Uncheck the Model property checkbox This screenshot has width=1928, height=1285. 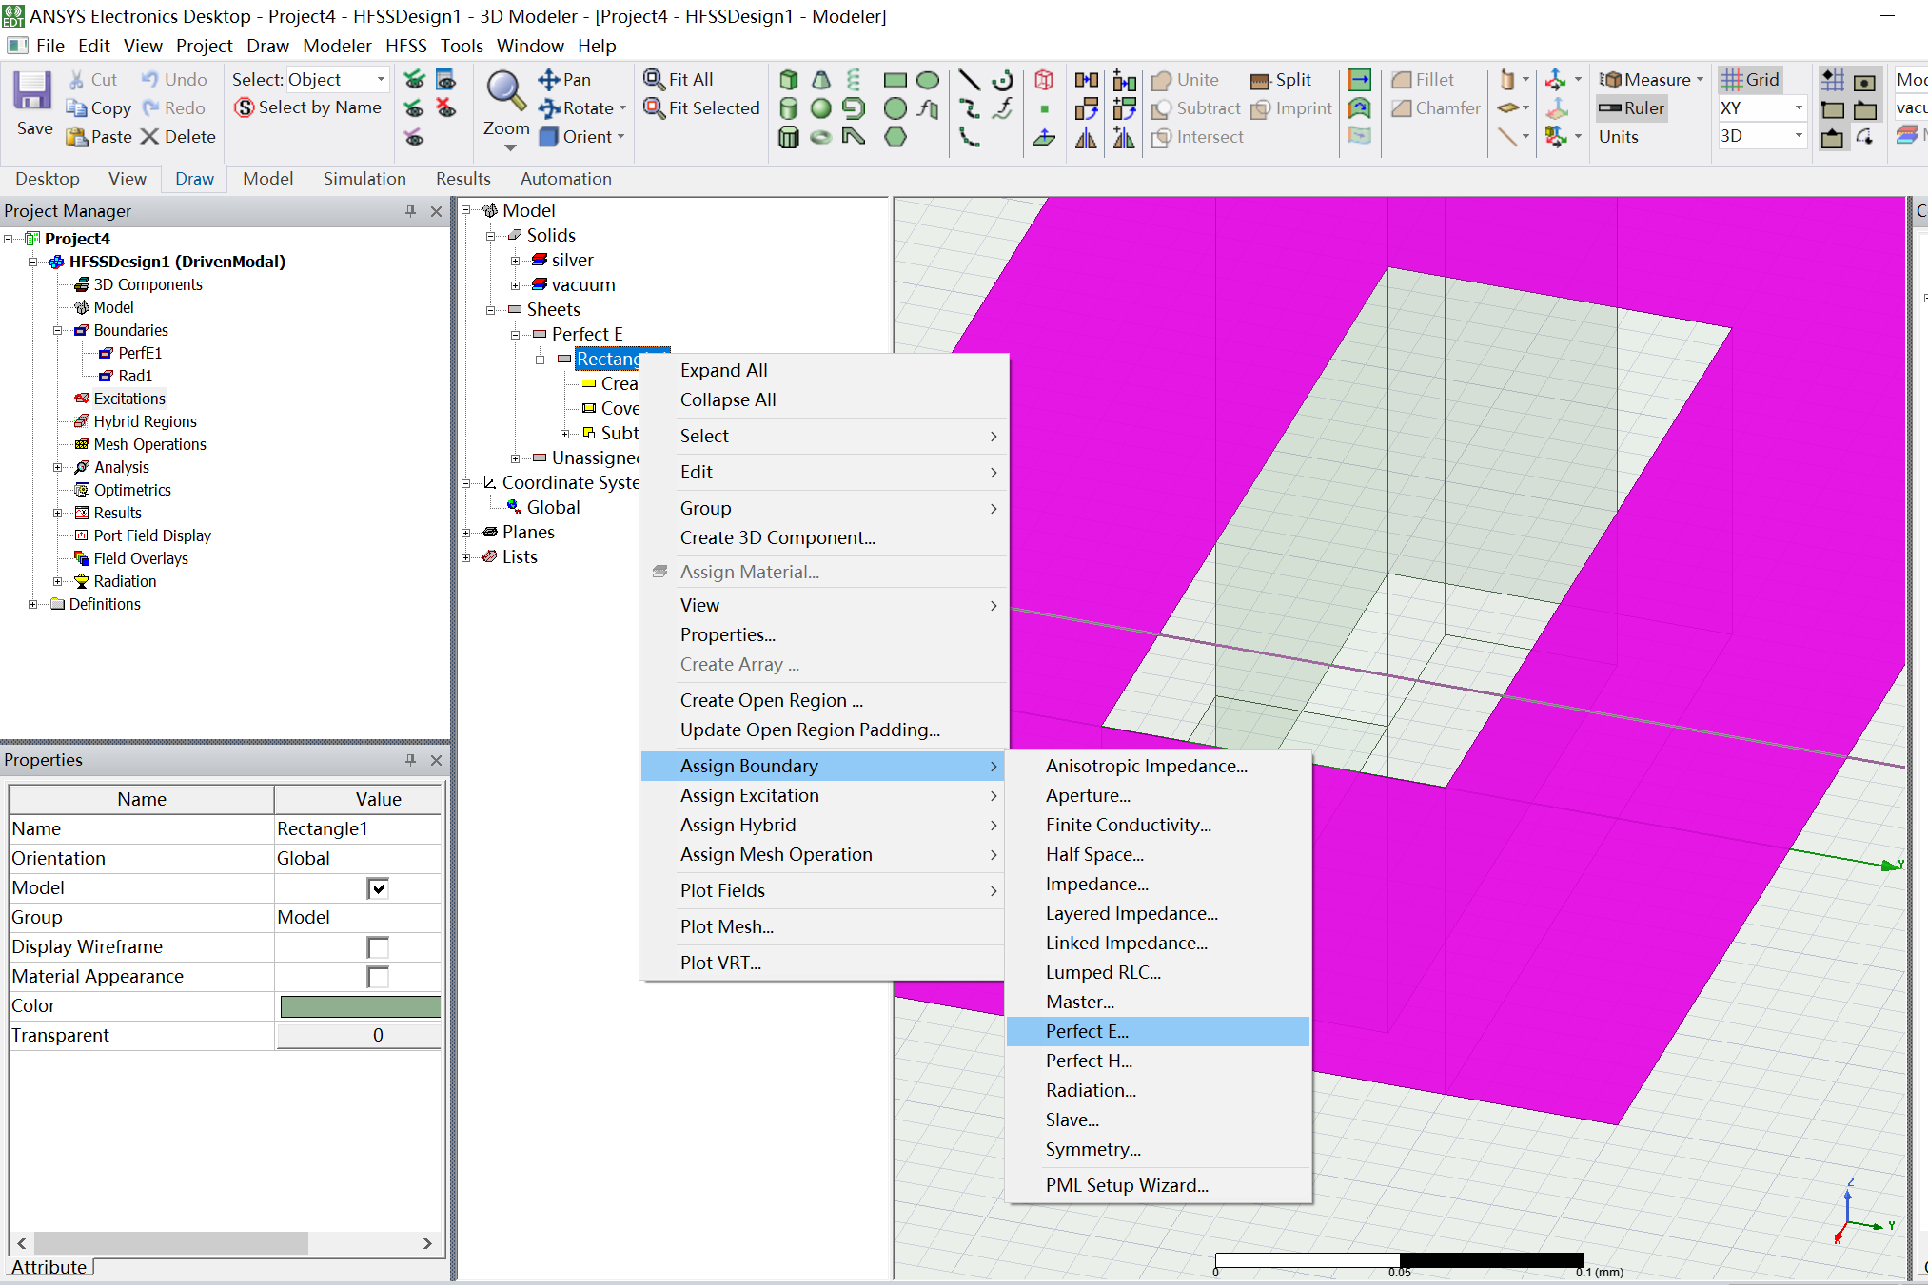pos(378,888)
